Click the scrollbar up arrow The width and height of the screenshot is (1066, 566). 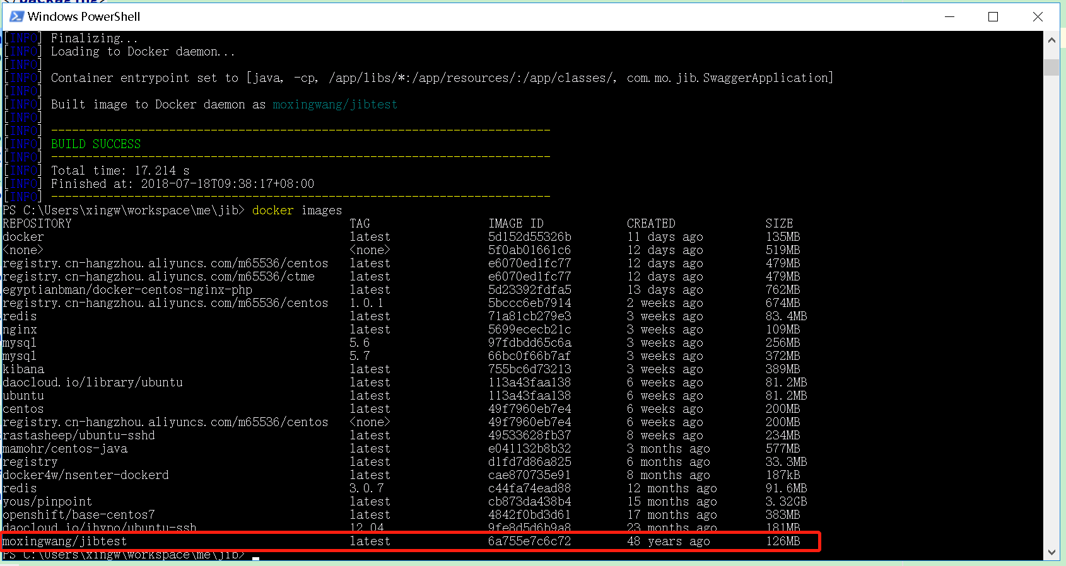[1051, 40]
